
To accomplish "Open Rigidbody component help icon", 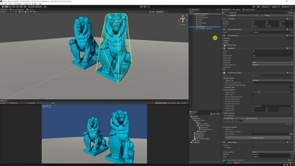I will 288,48.
